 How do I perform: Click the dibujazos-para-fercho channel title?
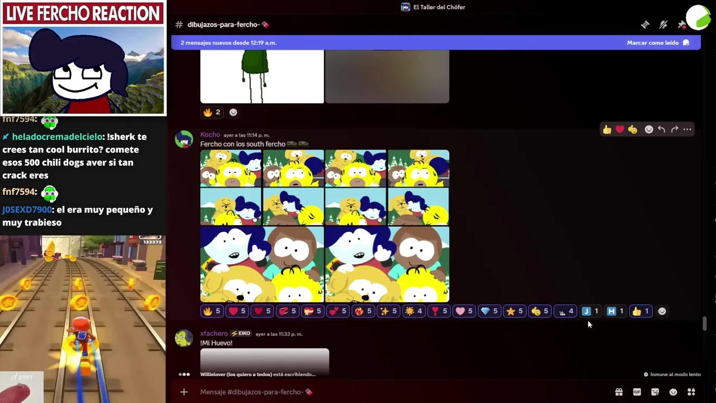click(228, 25)
